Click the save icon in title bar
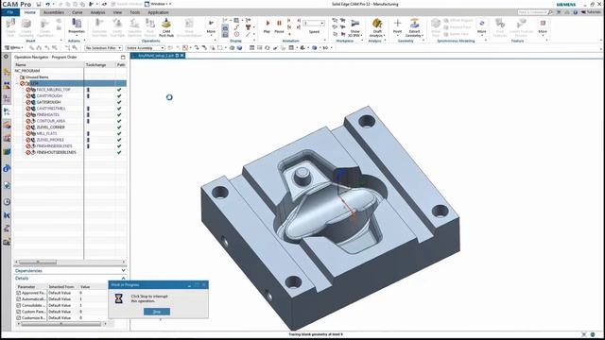Screen dimensions: 605x340 (x=39, y=4)
